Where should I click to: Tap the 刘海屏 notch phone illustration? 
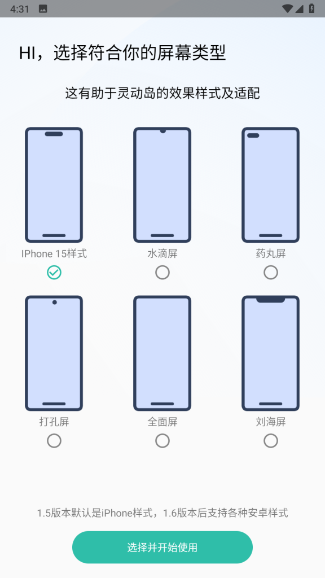pyautogui.click(x=270, y=353)
